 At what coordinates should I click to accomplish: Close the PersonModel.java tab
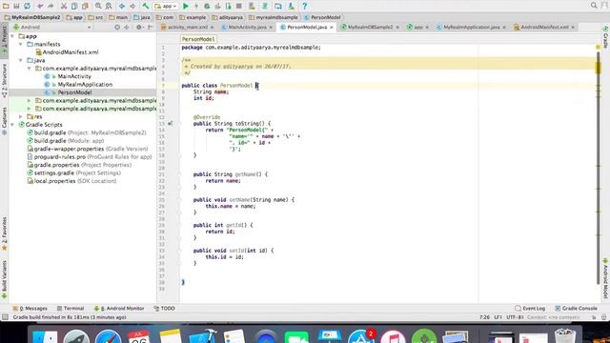click(332, 28)
